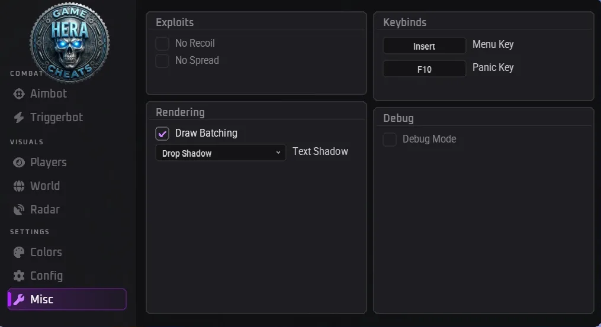
Task: Uncheck the Draw Batching checkbox
Action: 162,133
